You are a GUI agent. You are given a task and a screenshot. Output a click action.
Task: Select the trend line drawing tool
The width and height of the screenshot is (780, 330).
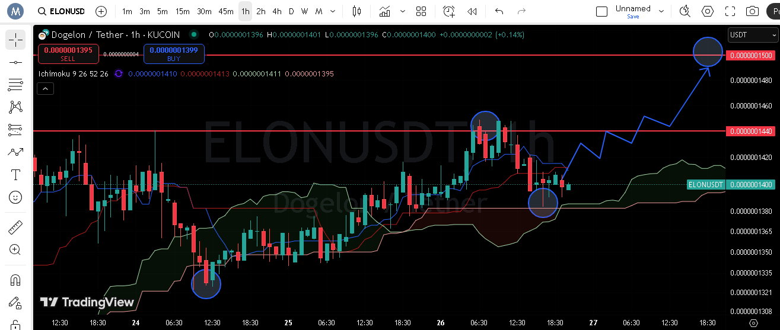click(15, 62)
